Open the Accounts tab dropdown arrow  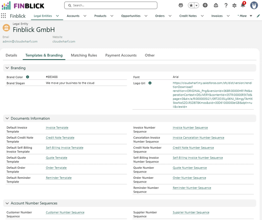[85, 16]
